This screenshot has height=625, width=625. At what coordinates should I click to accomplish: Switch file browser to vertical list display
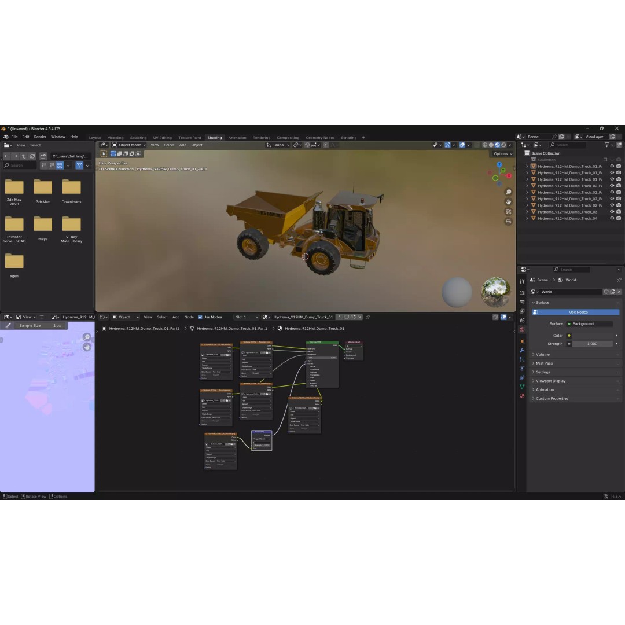coord(44,166)
